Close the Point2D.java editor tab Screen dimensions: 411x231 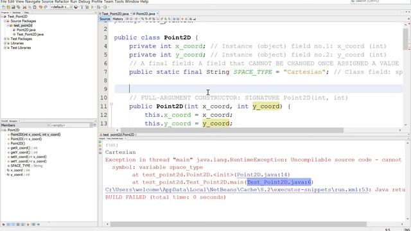click(157, 13)
